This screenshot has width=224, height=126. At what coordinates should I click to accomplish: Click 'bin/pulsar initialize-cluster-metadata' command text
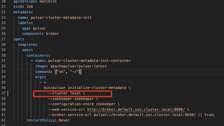pos(85,88)
